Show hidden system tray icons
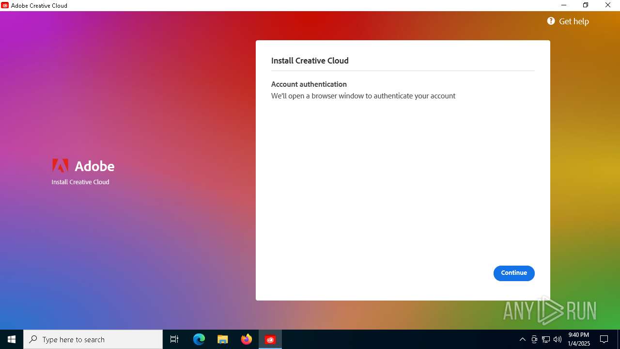The image size is (620, 349). pos(522,339)
